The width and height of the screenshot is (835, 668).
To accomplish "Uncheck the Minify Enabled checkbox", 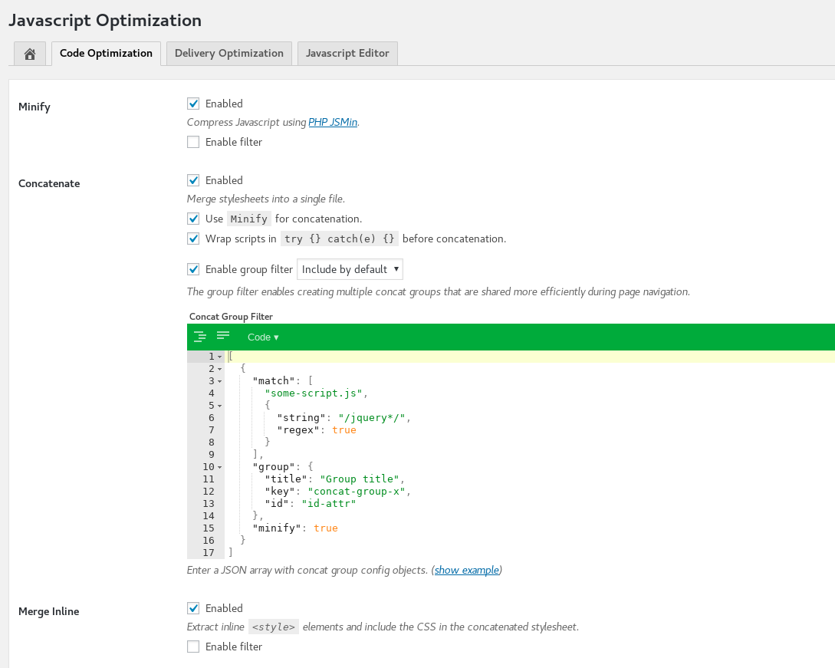I will 193,104.
